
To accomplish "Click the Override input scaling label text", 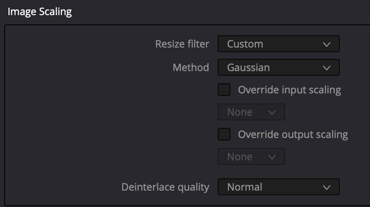I will click(x=289, y=90).
